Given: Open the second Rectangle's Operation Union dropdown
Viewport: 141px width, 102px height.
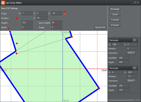Looking at the screenshot, I should pos(131,81).
